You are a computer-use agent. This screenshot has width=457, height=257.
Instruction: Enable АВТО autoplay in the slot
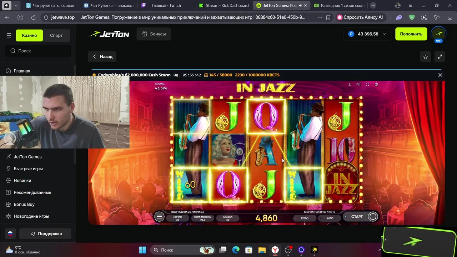point(329,218)
